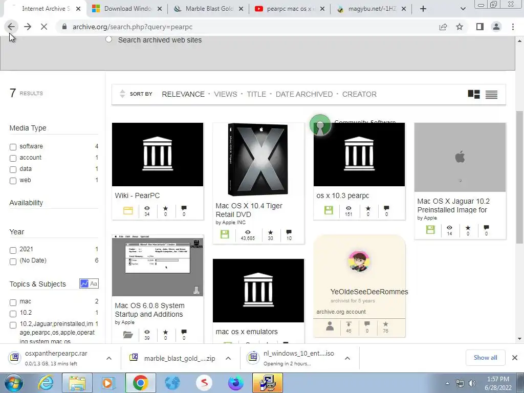Open Windows Media Player from taskbar
Image resolution: width=524 pixels, height=393 pixels.
[108, 383]
